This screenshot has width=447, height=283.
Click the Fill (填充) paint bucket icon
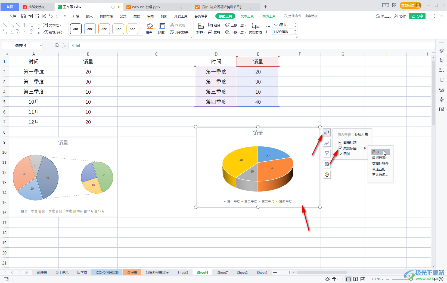[150, 26]
